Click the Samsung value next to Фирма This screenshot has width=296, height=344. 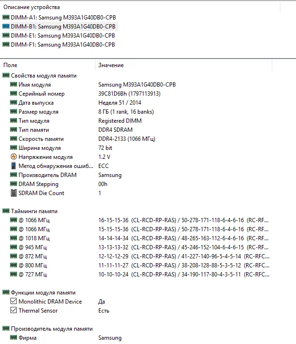pyautogui.click(x=110, y=338)
